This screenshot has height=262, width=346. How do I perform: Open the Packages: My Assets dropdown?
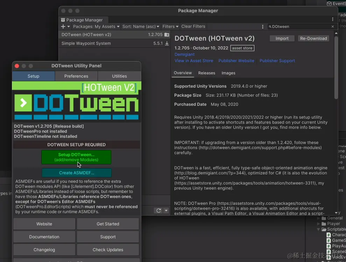(96, 27)
